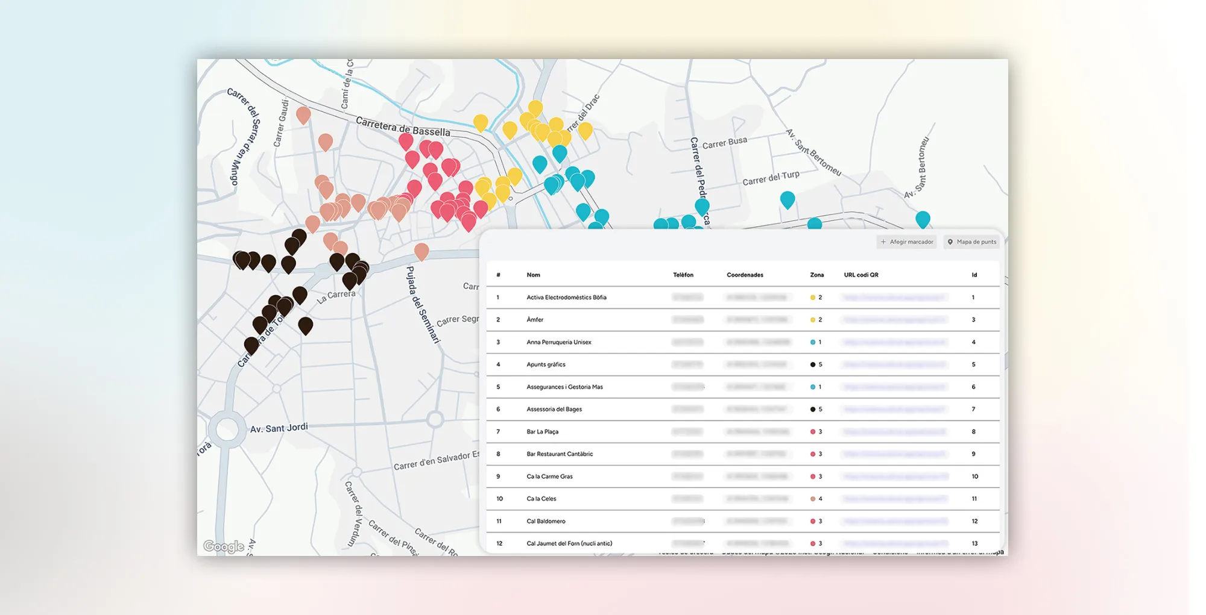The height and width of the screenshot is (615, 1206).
Task: Open QR URL link in Cal Baldomero row
Action: coord(895,521)
